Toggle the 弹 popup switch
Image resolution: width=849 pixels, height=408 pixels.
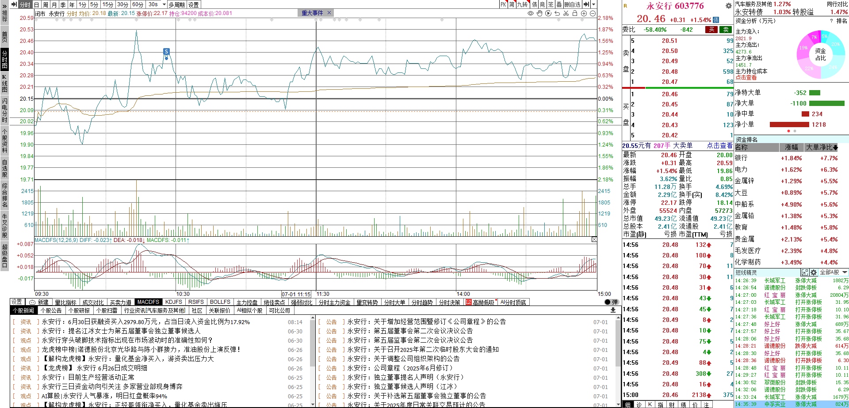611,302
